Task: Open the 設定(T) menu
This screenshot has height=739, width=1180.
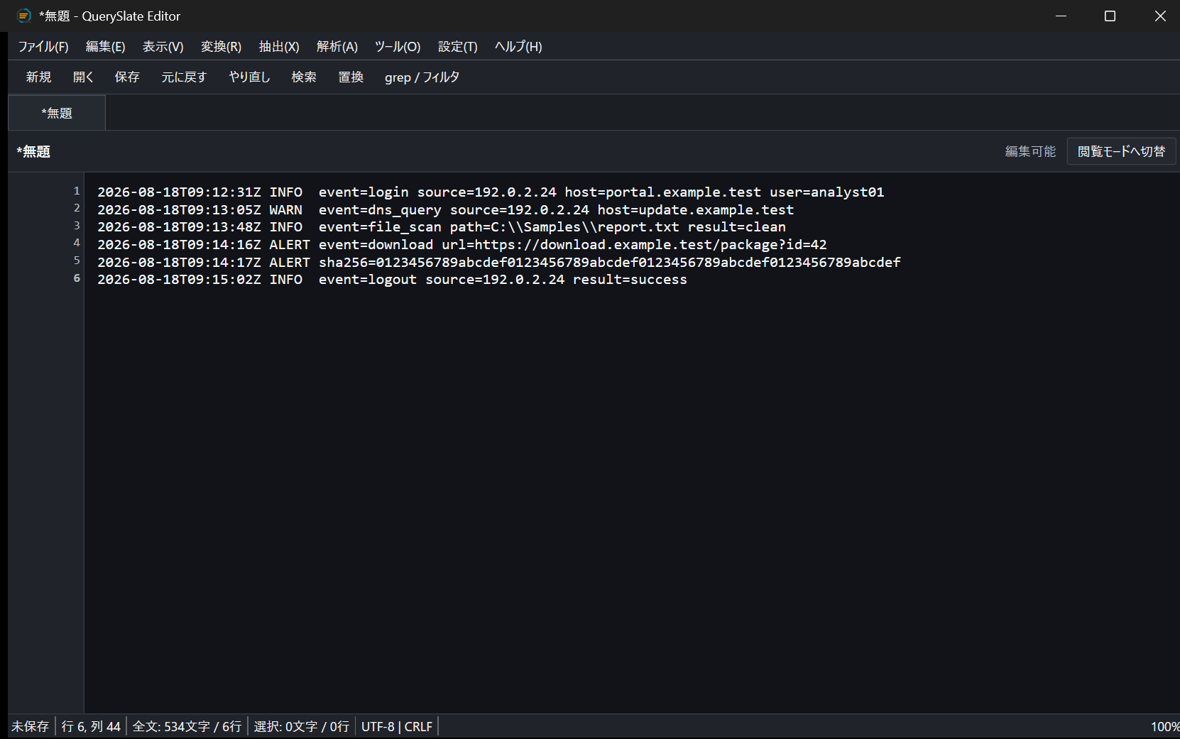Action: pos(458,47)
